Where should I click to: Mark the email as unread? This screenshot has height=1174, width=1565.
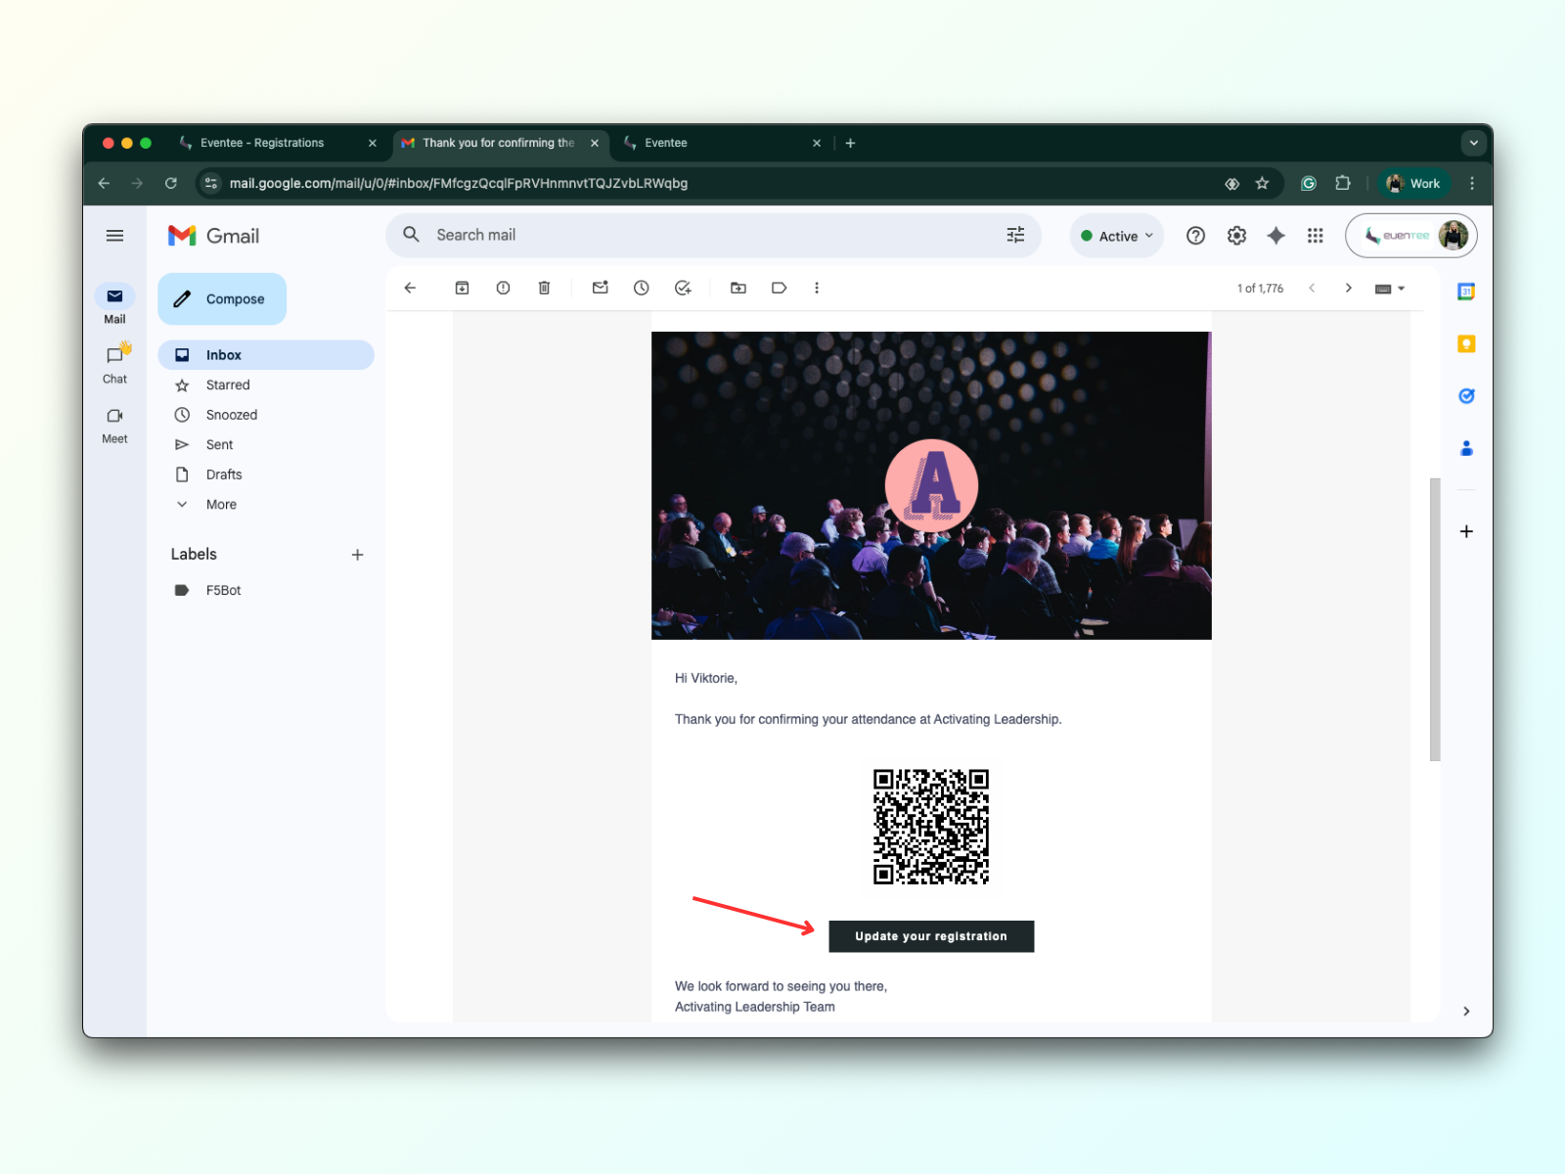600,288
